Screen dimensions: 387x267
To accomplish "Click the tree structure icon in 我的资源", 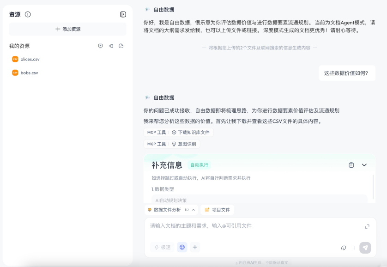I will pyautogui.click(x=111, y=46).
